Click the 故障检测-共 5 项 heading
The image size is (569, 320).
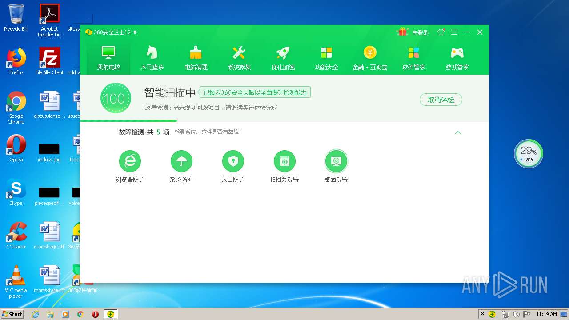[144, 132]
